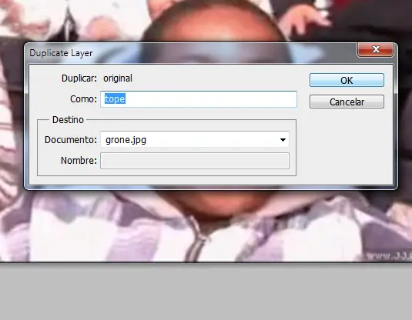412x320 pixels.
Task: Click the Como layer name field
Action: [x=199, y=99]
